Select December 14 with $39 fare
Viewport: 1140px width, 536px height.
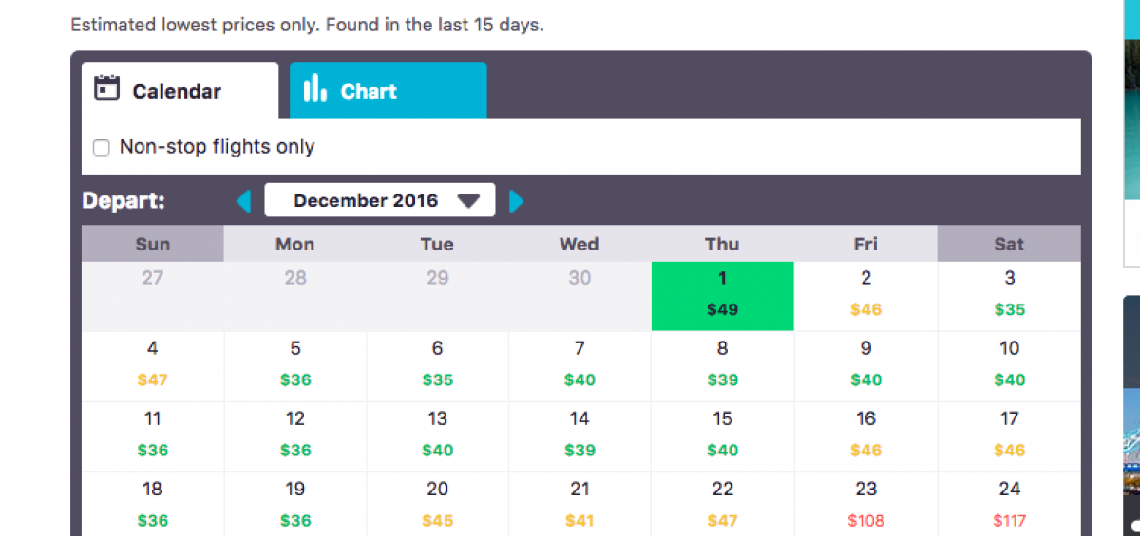[x=579, y=435]
